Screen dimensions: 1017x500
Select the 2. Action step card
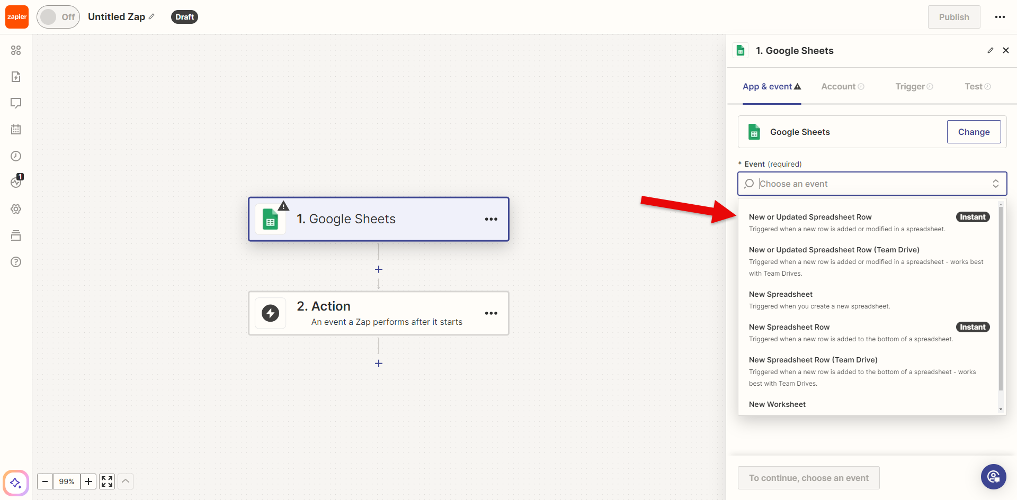pyautogui.click(x=379, y=313)
